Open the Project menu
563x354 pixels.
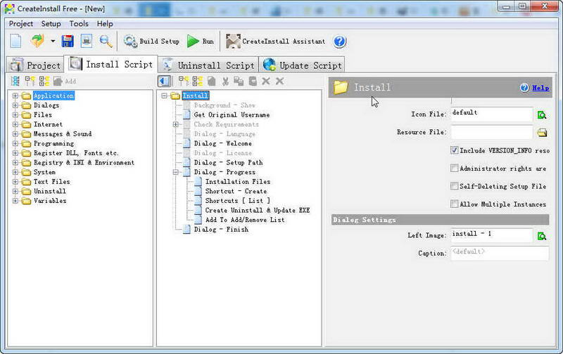point(21,24)
